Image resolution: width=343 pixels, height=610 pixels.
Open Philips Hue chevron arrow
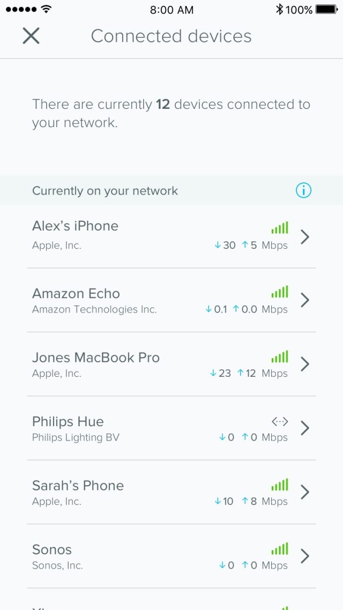tap(305, 428)
